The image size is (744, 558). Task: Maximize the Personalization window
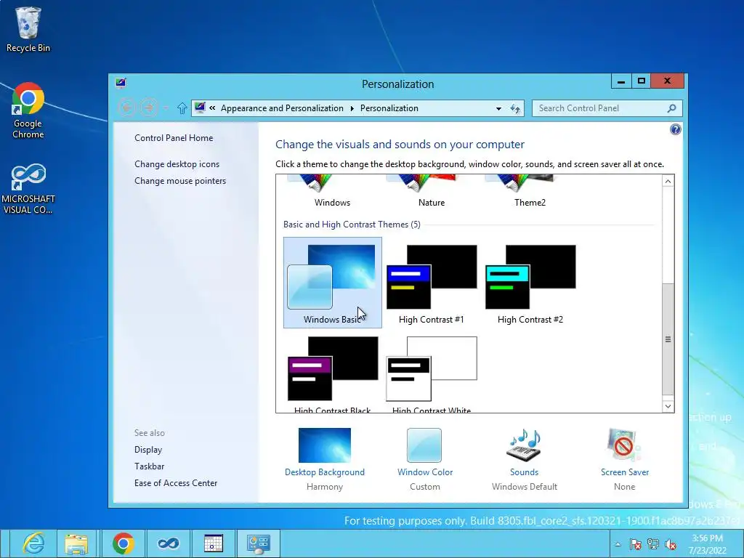[641, 81]
